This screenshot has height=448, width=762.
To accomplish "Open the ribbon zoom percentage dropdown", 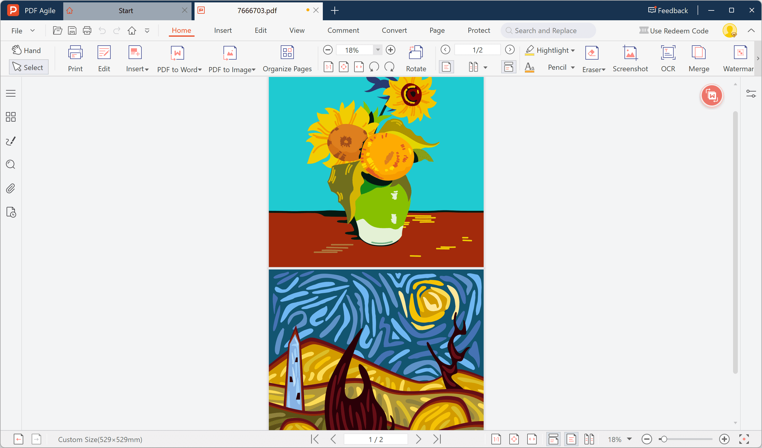I will point(378,50).
